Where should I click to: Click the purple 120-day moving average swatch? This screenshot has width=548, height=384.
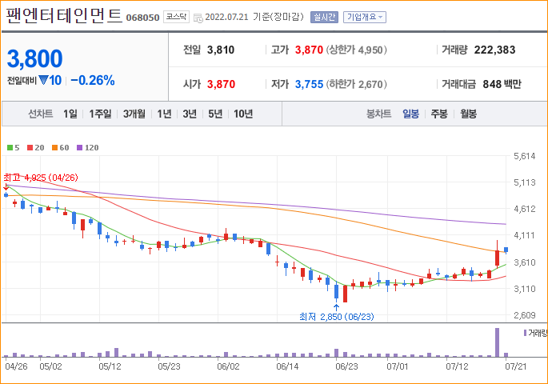tap(80, 148)
